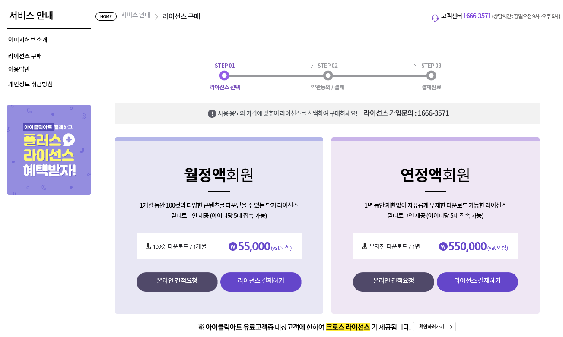The image size is (563, 337).
Task: Open 개인정보 취급방침 from the sidebar
Action: coord(30,84)
